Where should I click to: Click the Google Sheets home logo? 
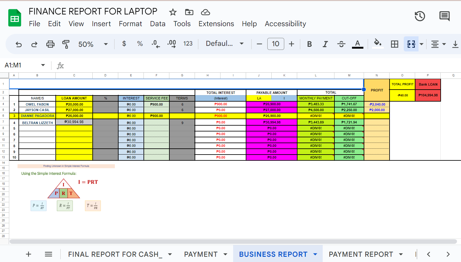pyautogui.click(x=14, y=18)
